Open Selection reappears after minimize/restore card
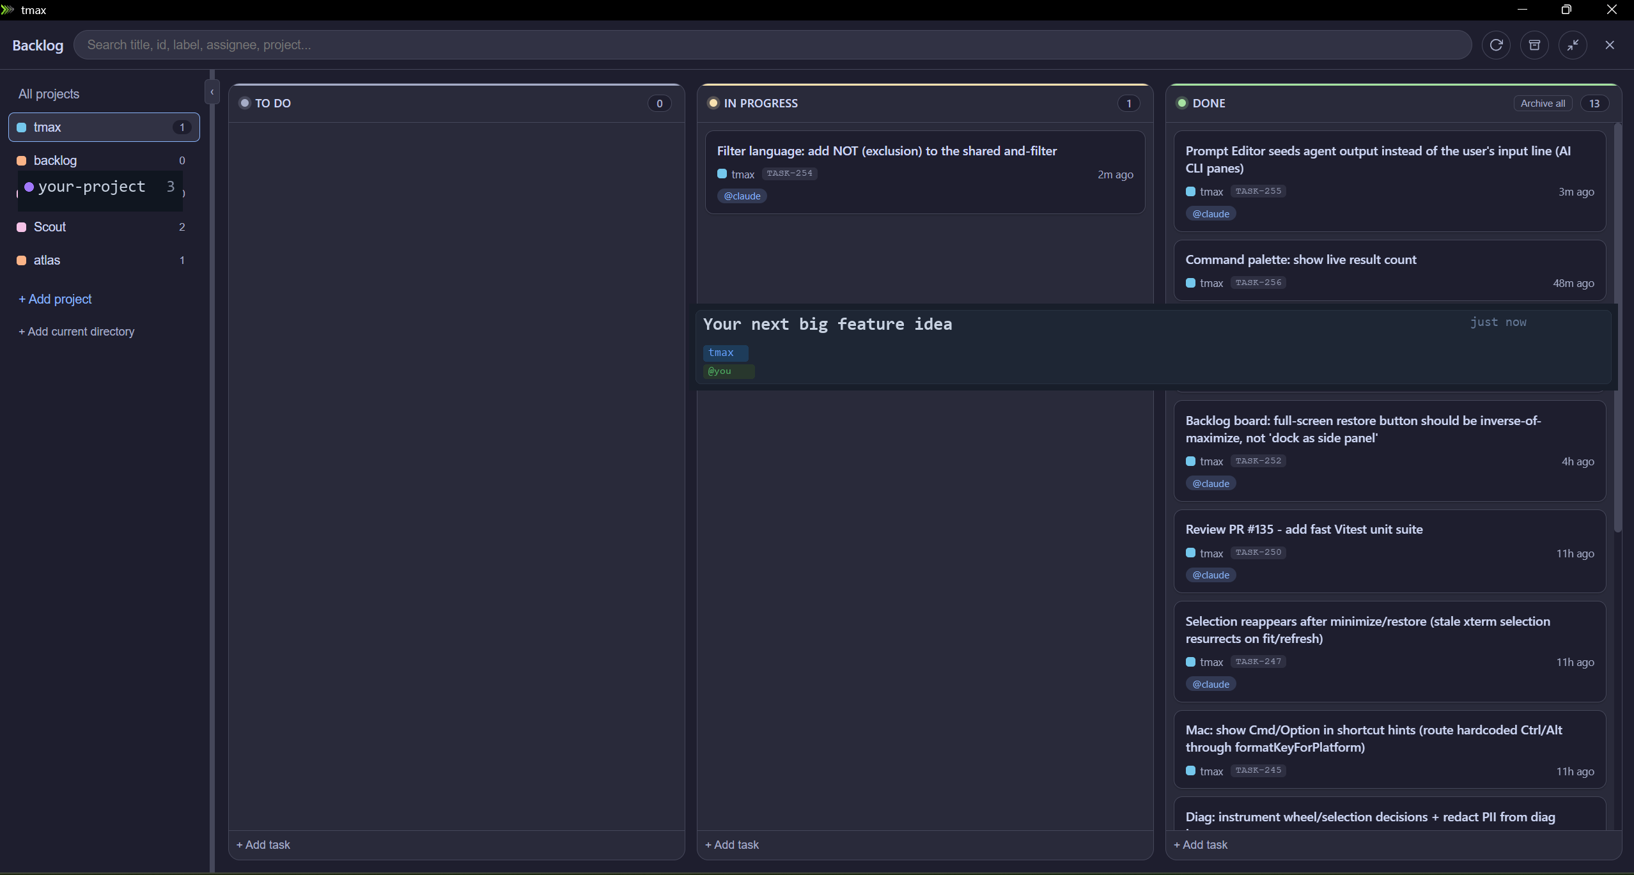The width and height of the screenshot is (1634, 875). 1390,652
